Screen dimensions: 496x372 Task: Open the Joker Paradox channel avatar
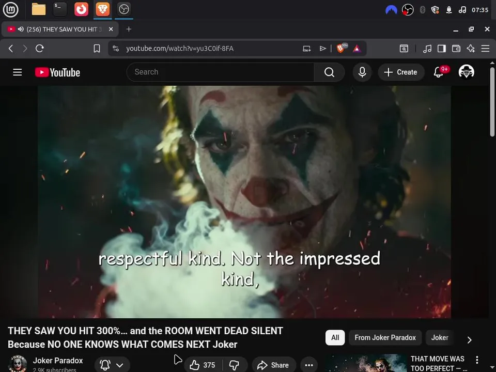(18, 364)
